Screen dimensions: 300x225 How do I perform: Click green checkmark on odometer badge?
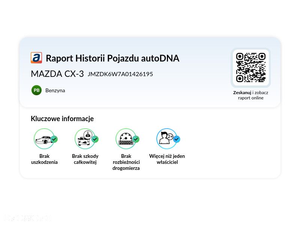coord(136,139)
